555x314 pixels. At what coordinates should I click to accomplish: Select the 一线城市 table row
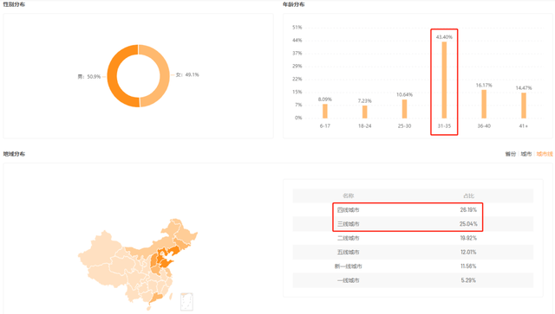413,280
